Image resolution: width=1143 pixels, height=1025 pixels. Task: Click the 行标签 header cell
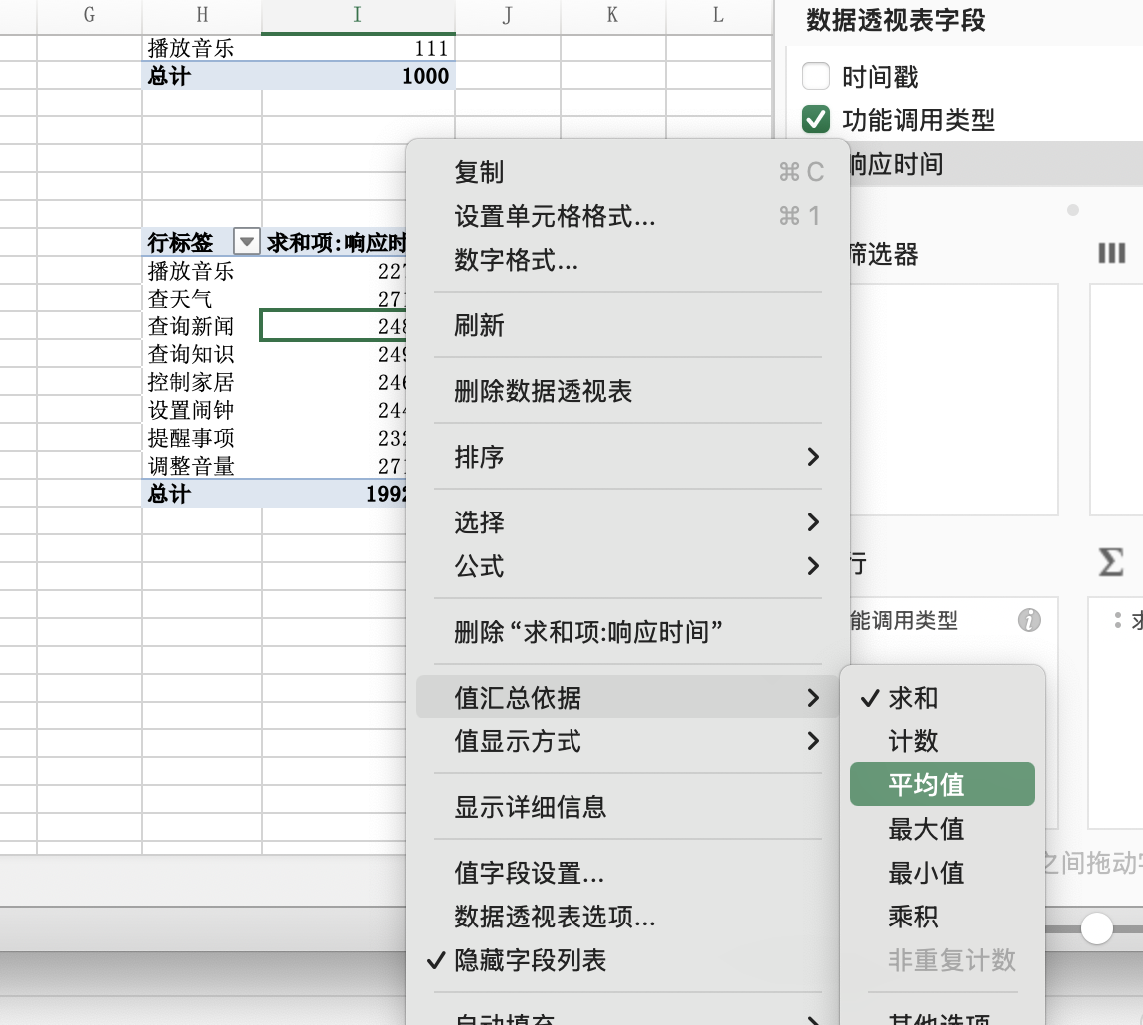189,242
